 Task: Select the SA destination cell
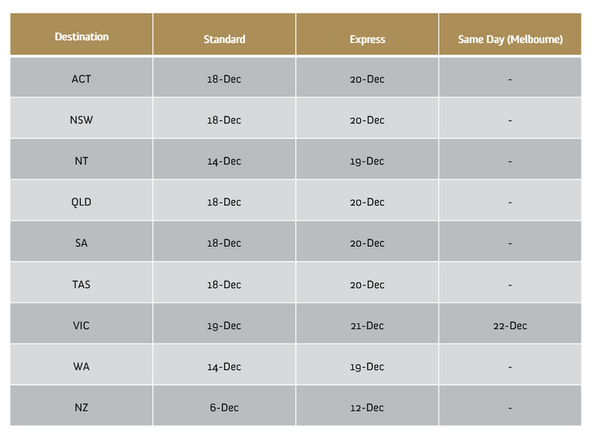click(82, 241)
